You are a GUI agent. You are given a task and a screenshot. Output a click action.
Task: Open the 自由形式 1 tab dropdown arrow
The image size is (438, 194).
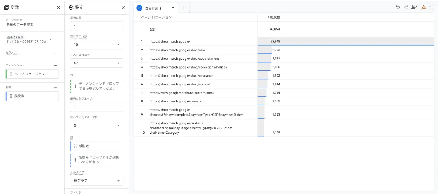(173, 8)
